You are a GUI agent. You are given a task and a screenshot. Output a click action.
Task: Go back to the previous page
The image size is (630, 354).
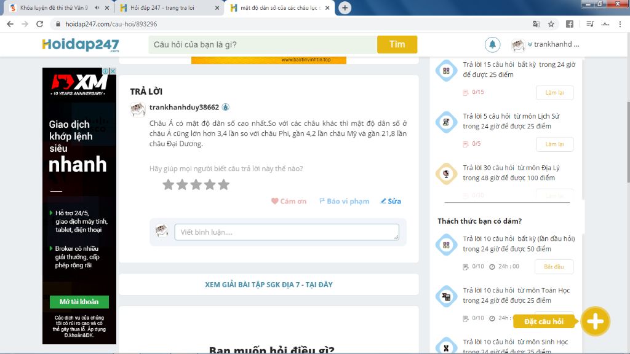click(10, 24)
